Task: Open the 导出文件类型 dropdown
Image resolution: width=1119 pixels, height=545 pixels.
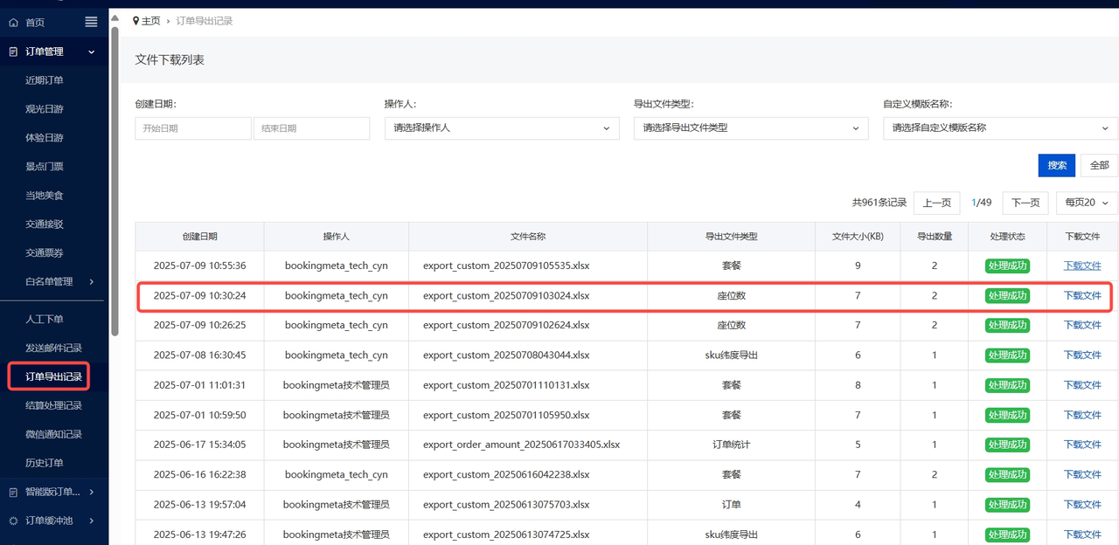Action: pyautogui.click(x=751, y=128)
